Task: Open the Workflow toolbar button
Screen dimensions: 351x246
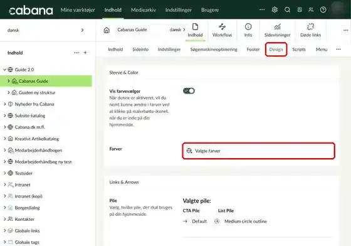Action: coord(222,30)
